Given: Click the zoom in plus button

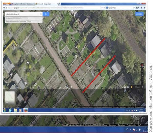Looking at the screenshot, I should (143, 75).
